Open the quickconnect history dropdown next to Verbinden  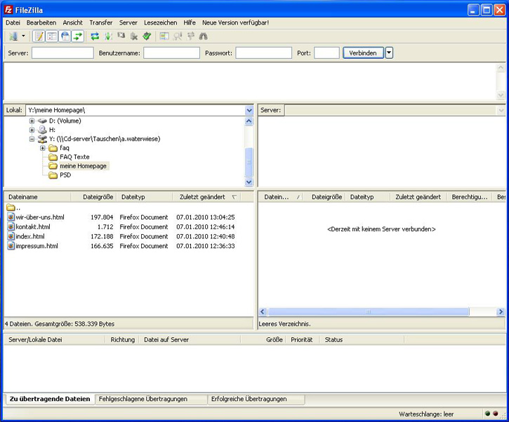(x=389, y=53)
